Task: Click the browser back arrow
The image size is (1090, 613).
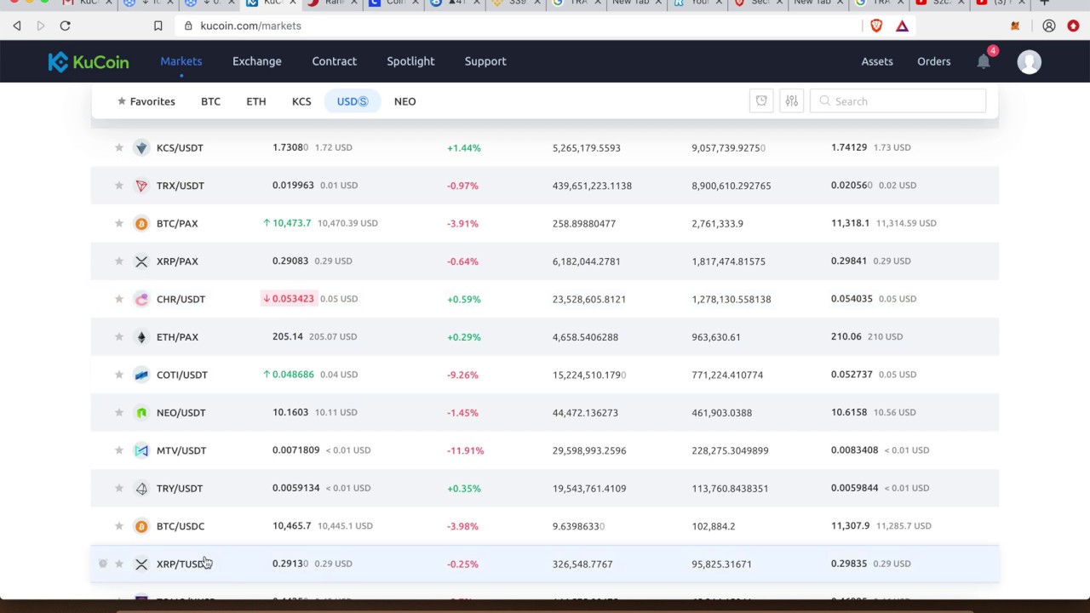Action: click(17, 26)
